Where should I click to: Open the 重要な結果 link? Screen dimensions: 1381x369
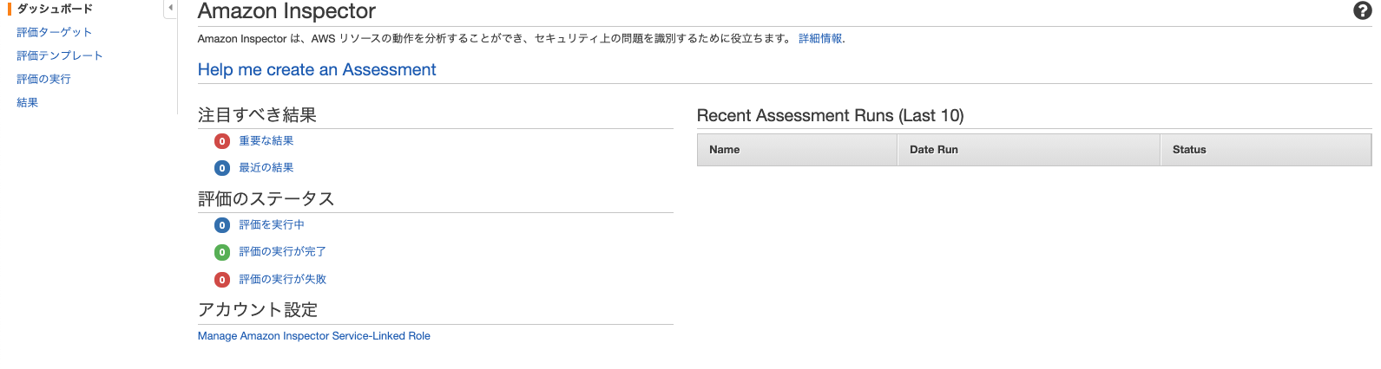(266, 140)
